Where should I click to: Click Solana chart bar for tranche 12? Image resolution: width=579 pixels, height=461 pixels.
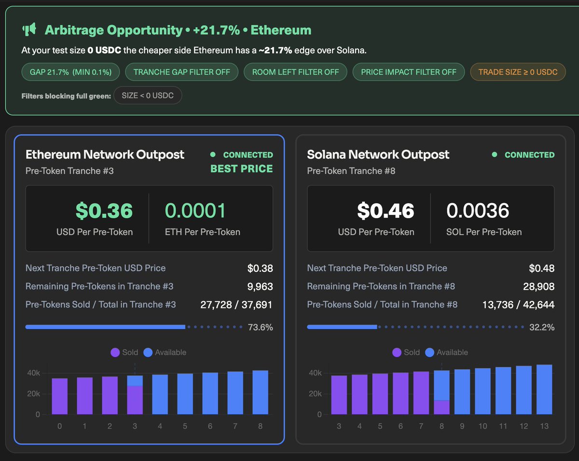coord(524,390)
